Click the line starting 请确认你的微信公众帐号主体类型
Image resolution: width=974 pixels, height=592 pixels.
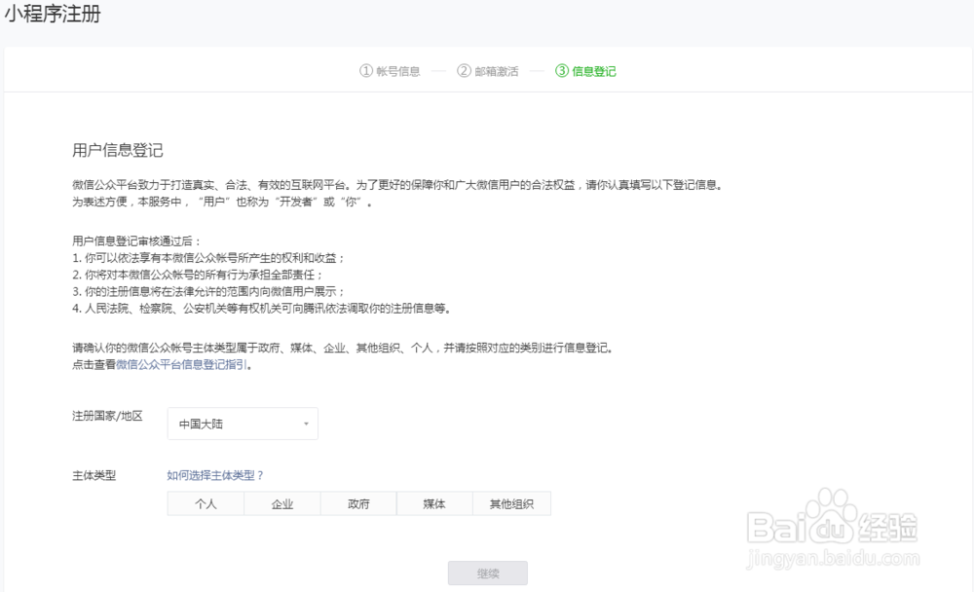(x=343, y=348)
